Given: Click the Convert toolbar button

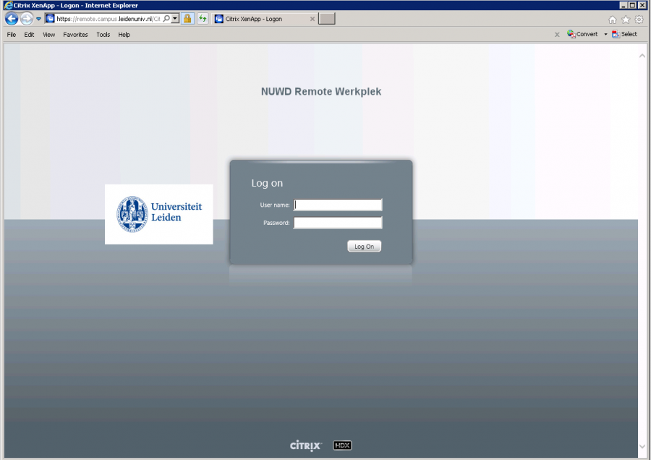Looking at the screenshot, I should 582,34.
